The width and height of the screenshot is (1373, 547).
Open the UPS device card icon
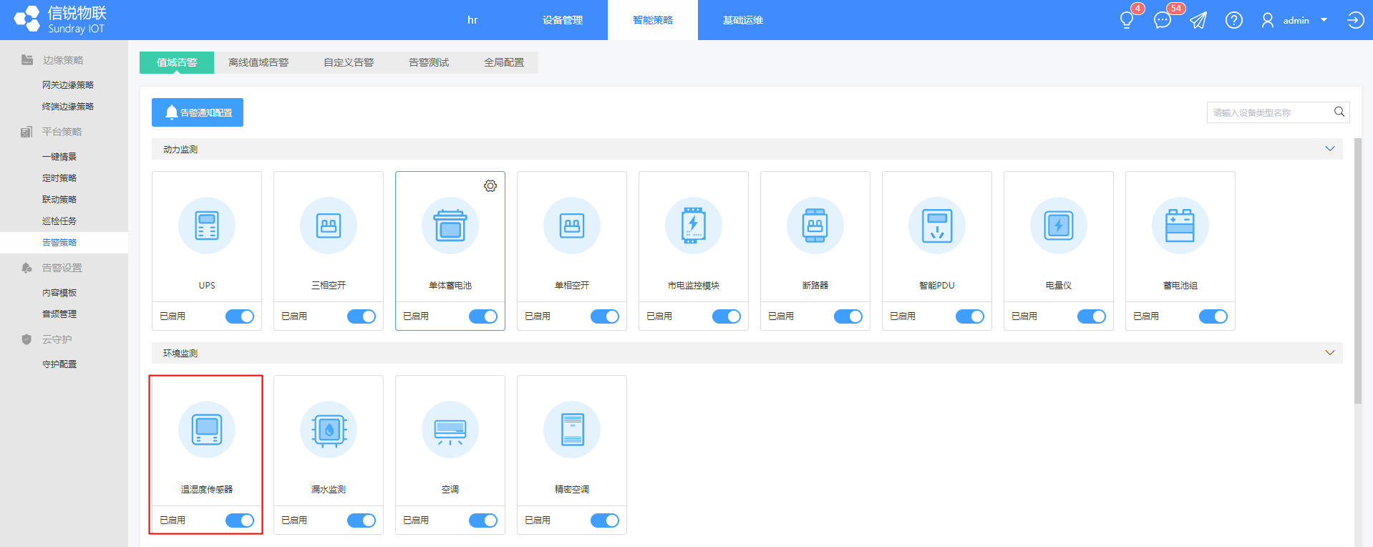coord(207,226)
